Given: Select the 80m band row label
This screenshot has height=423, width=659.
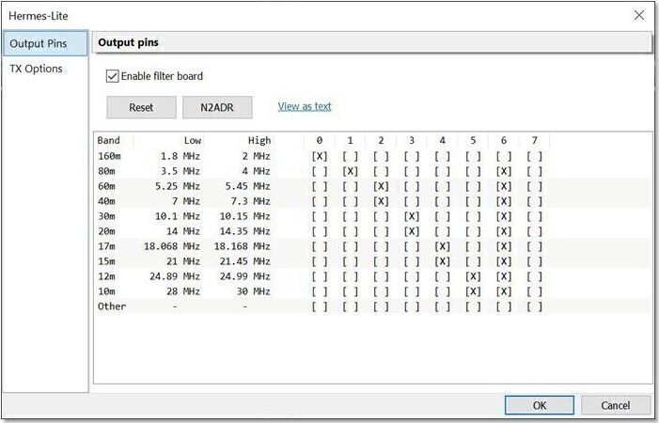Looking at the screenshot, I should click(x=106, y=171).
